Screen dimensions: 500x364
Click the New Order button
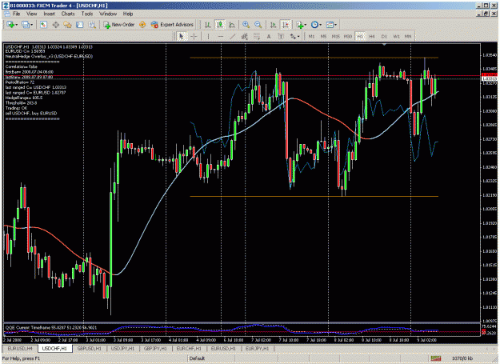(119, 25)
